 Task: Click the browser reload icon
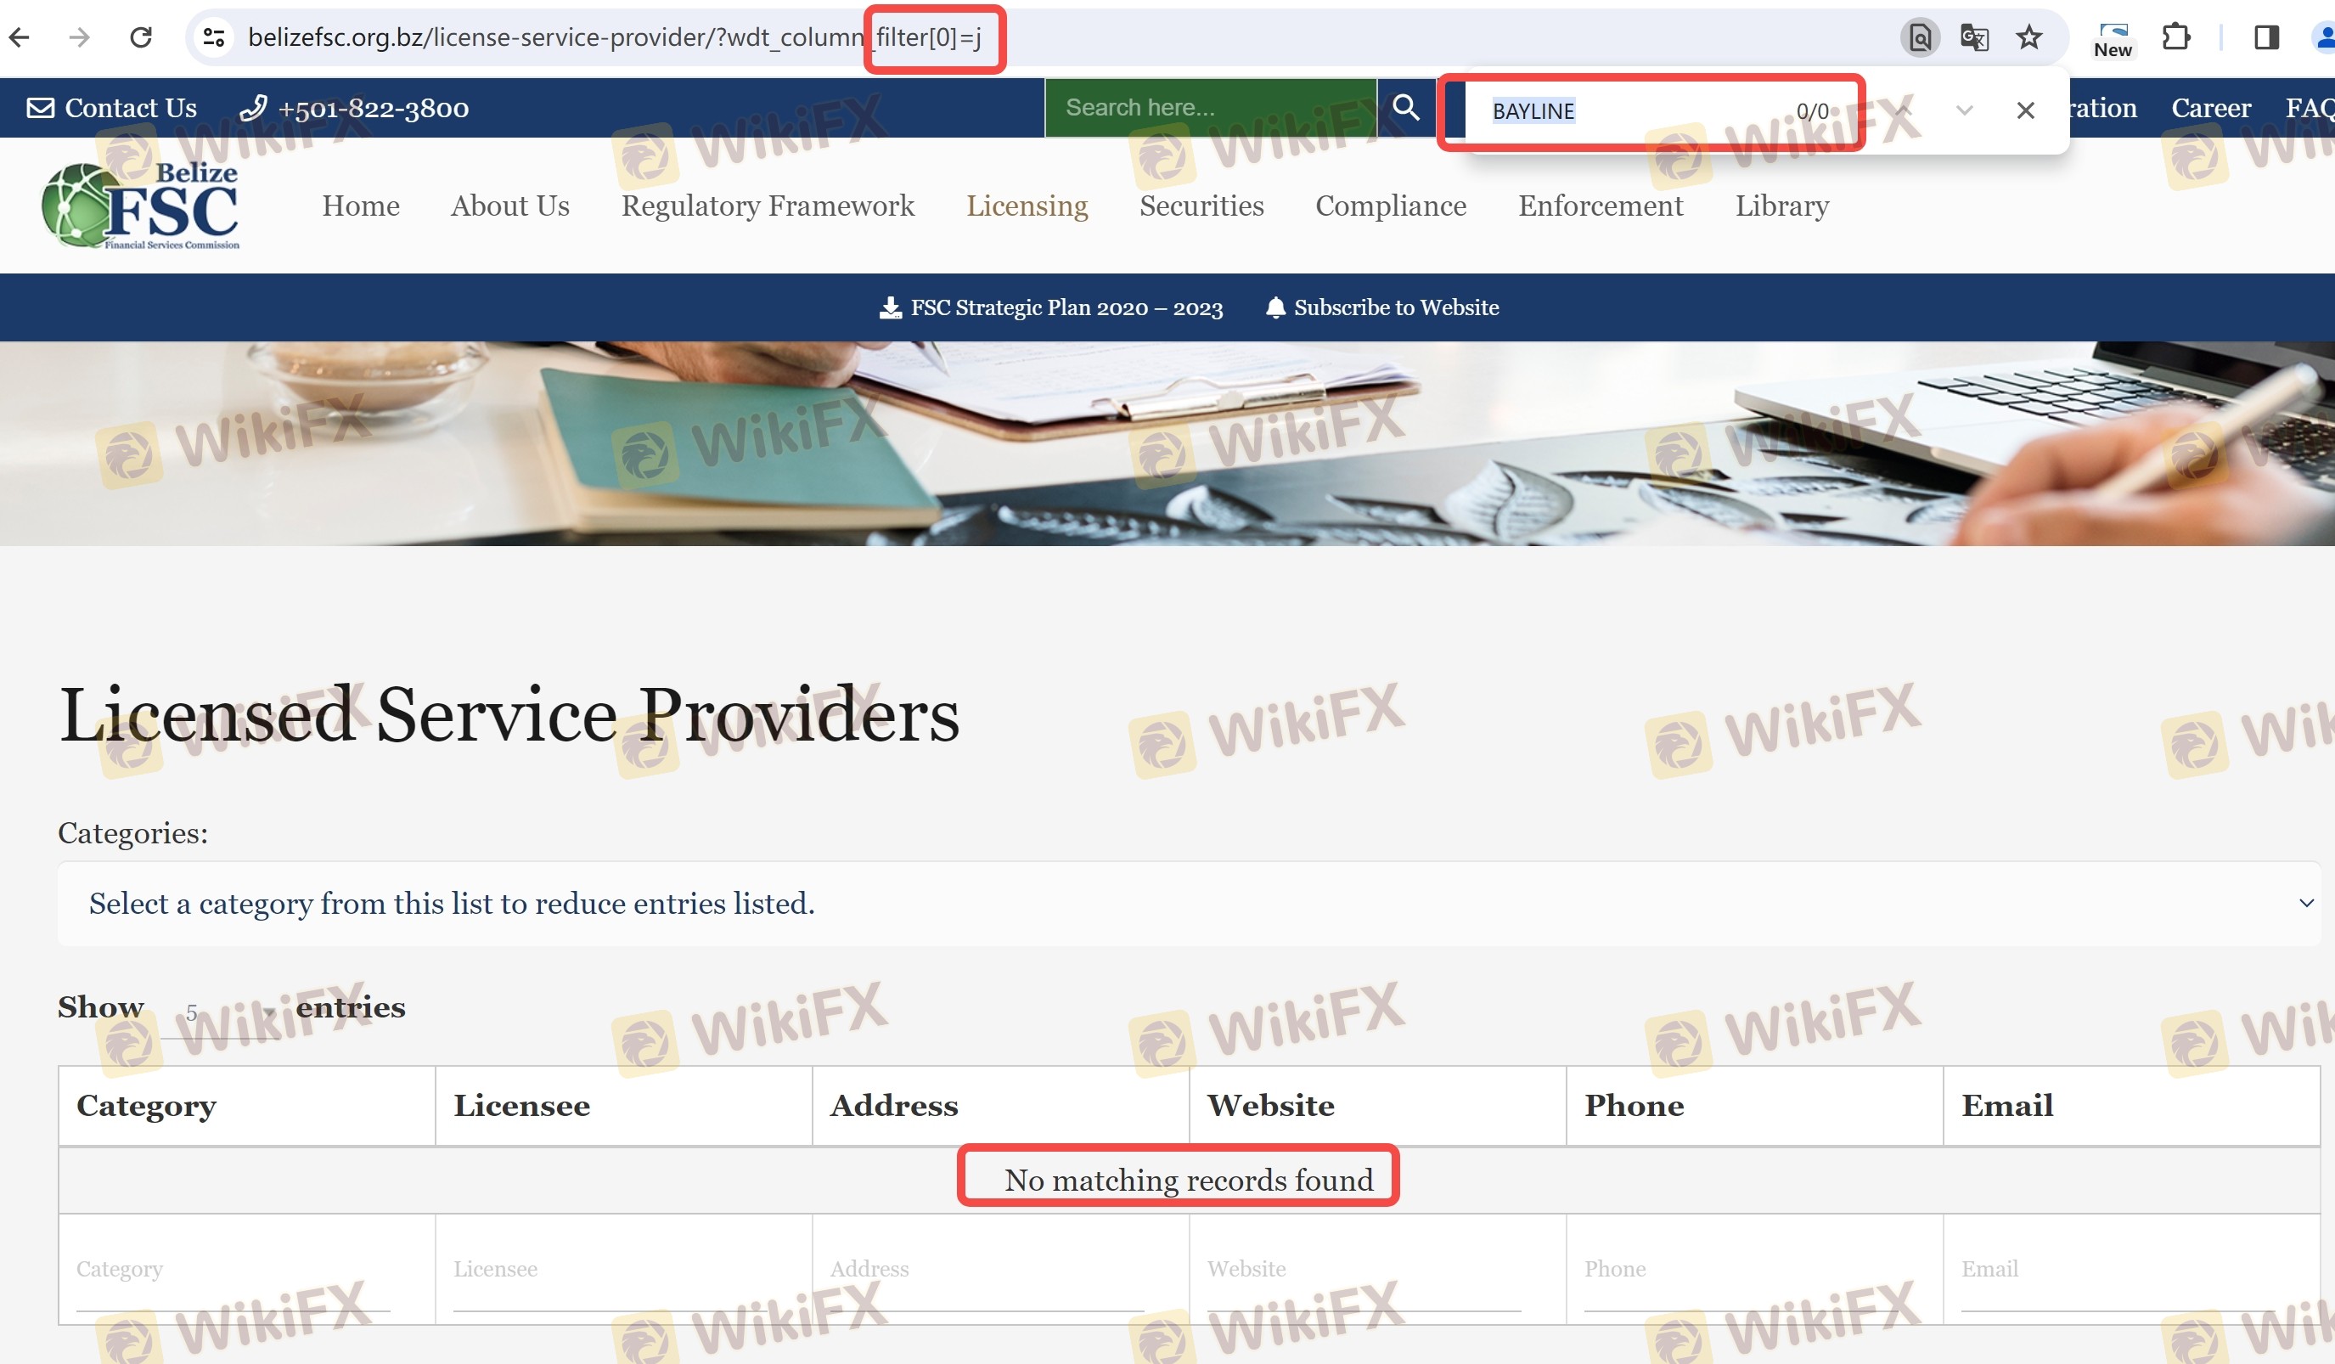(141, 37)
